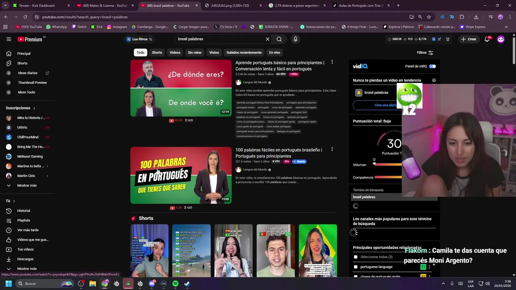Image resolution: width=516 pixels, height=290 pixels.
Task: Open Discord from the taskbar
Action: 152,284
